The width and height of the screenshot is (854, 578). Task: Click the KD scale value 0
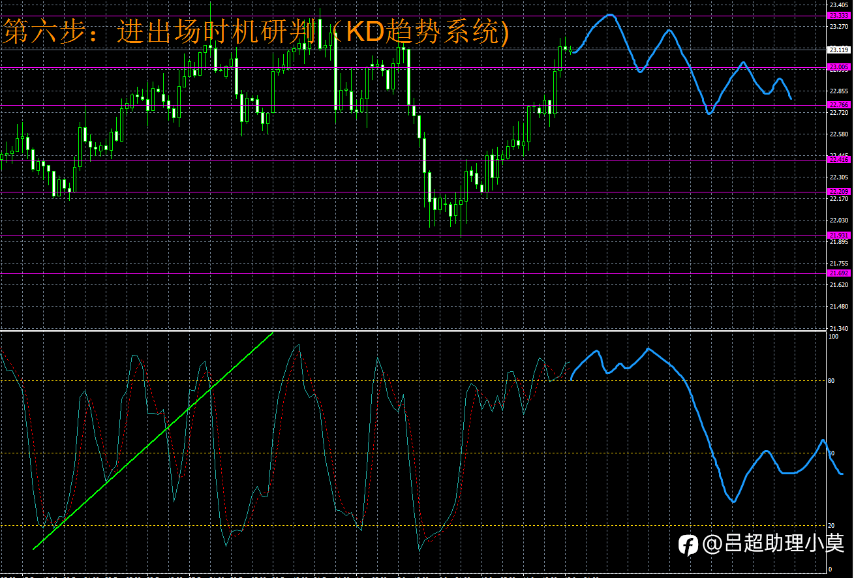[830, 570]
